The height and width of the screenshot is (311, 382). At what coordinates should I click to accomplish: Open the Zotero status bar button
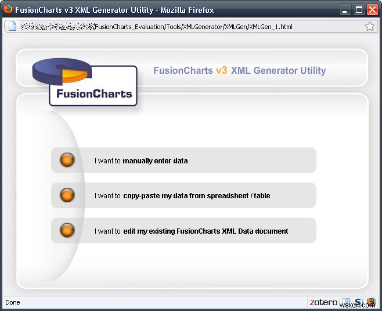point(323,302)
